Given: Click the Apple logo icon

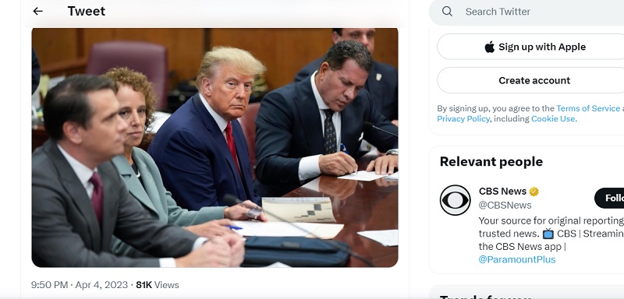Looking at the screenshot, I should point(490,47).
